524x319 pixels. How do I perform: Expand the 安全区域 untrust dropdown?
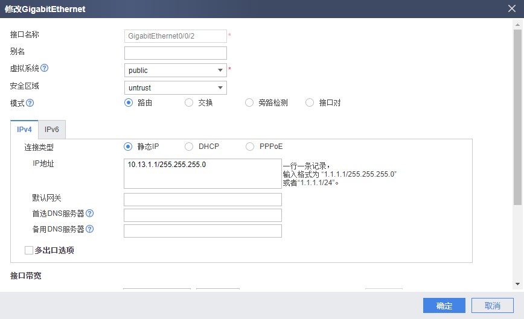[175, 88]
